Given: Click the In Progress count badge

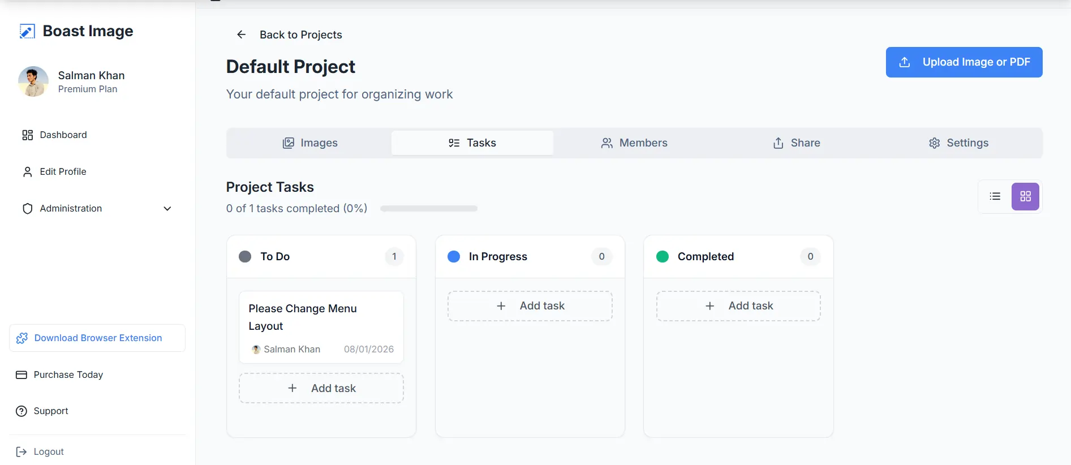Looking at the screenshot, I should (602, 257).
